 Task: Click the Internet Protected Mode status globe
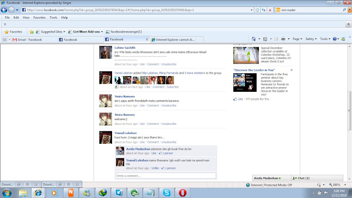[x=248, y=185]
